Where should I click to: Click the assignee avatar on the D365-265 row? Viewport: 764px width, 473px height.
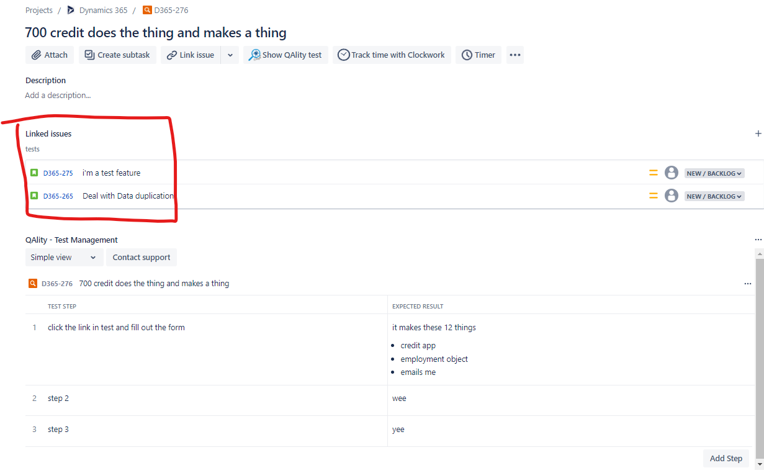tap(671, 196)
